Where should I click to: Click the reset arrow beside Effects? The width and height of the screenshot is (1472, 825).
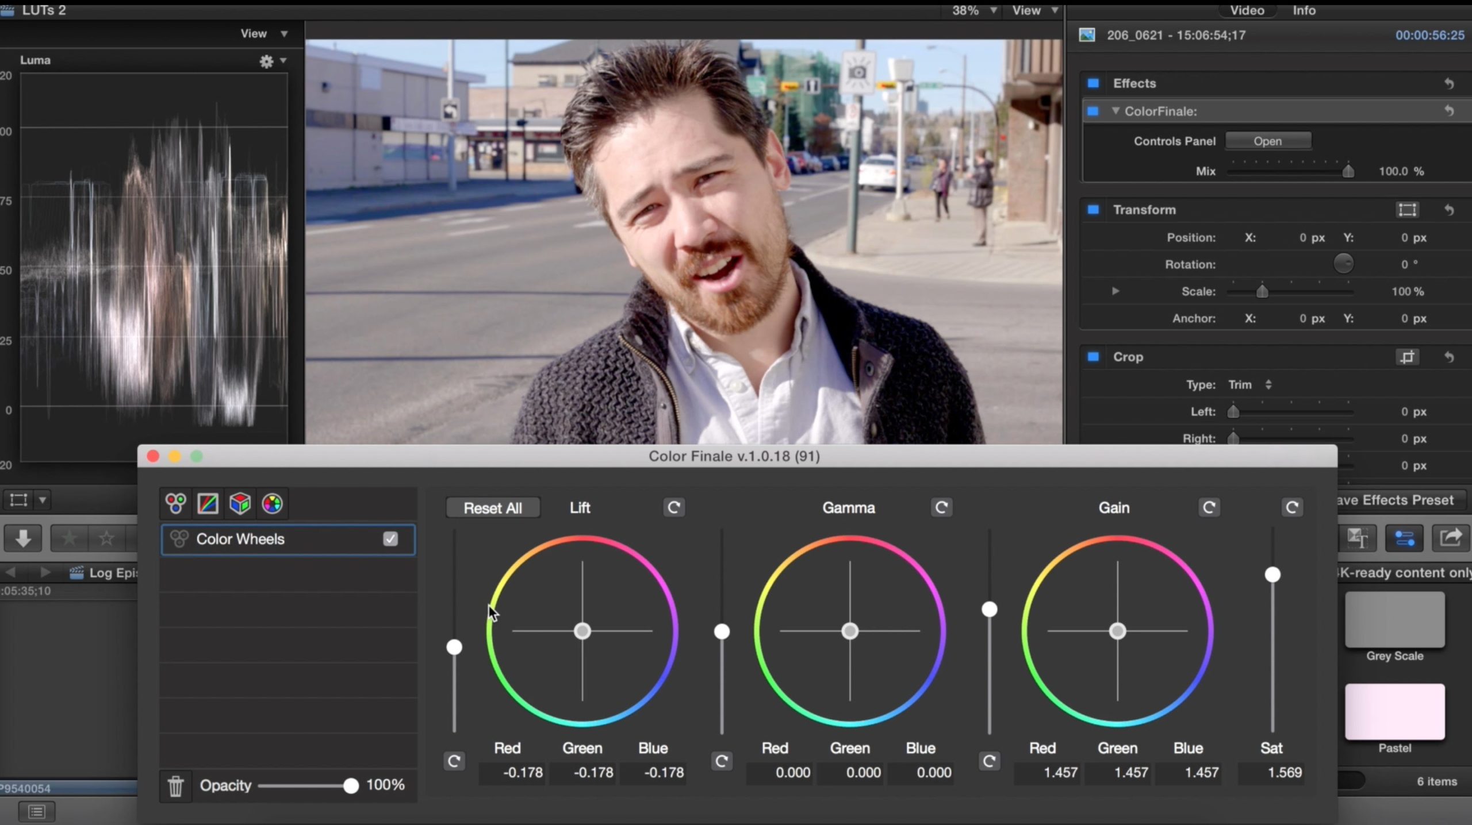(1448, 83)
